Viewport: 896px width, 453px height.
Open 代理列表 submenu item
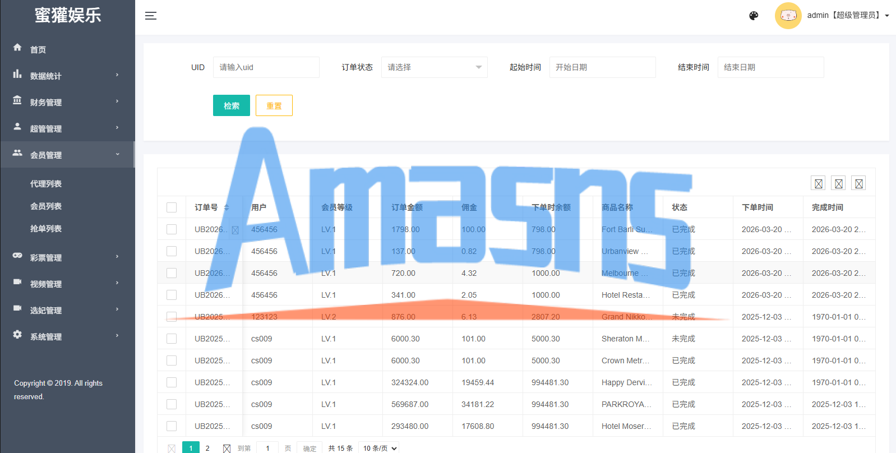tap(46, 184)
